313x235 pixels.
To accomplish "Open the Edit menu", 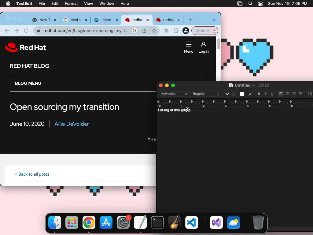I will coord(55,4).
